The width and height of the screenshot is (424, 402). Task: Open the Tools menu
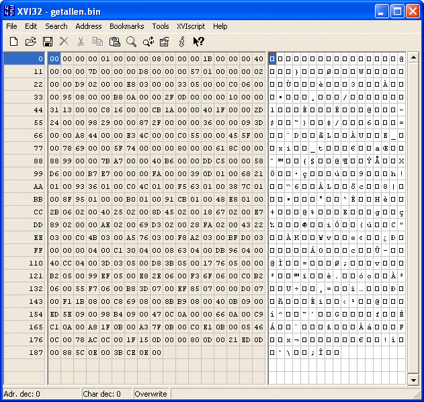pos(161,26)
